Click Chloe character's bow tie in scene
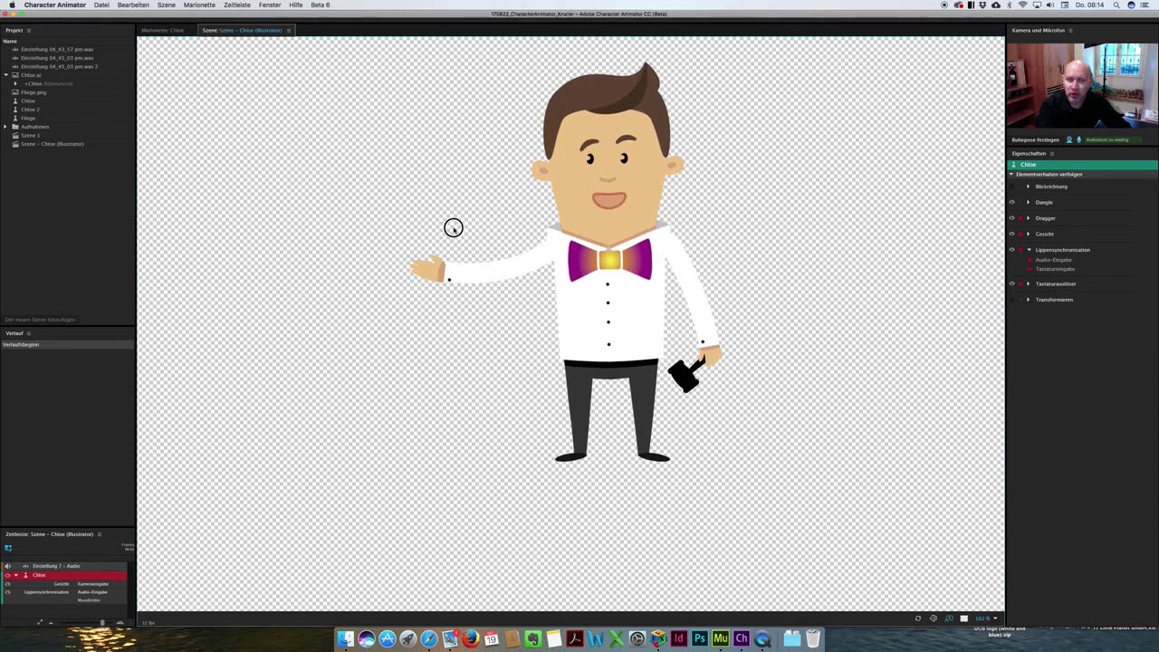This screenshot has height=652, width=1159. pos(609,260)
